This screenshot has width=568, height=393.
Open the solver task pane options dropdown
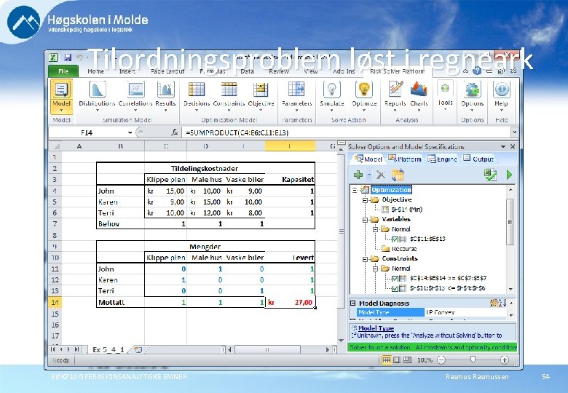(x=502, y=146)
